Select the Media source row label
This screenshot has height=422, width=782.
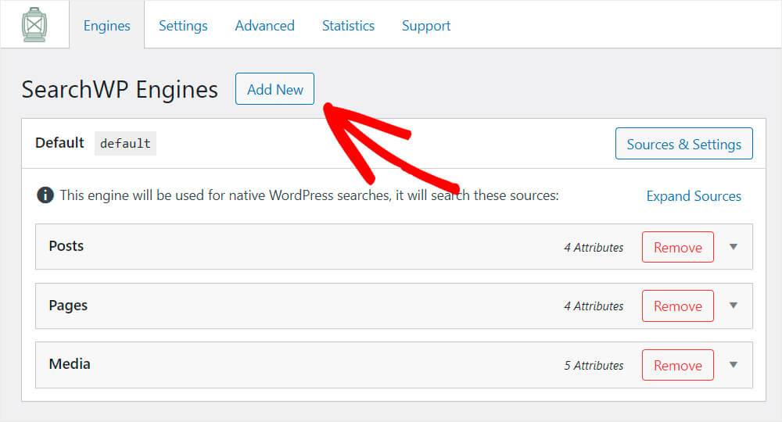(x=70, y=364)
